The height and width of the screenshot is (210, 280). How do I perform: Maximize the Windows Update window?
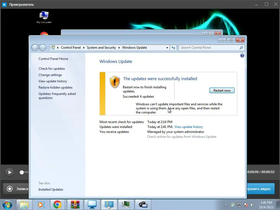[x=231, y=40]
